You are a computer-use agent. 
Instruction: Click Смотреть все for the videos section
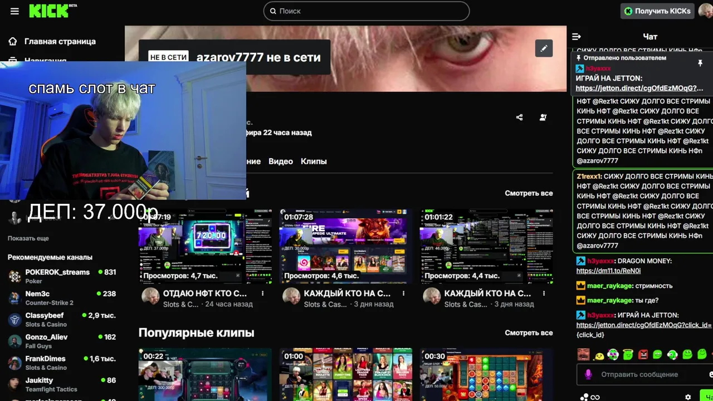[x=529, y=193]
